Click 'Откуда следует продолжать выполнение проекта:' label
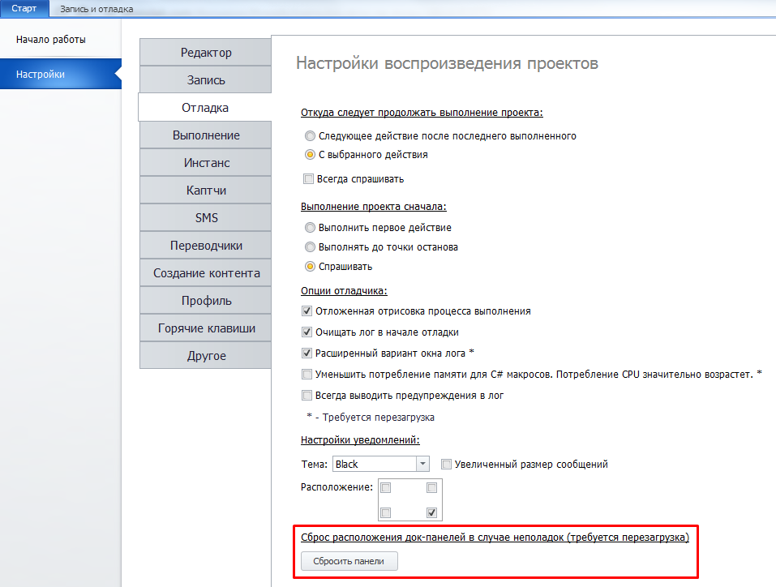 click(422, 113)
